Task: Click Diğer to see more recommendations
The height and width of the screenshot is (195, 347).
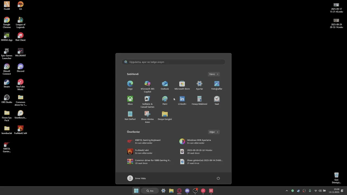Action: pos(214,132)
